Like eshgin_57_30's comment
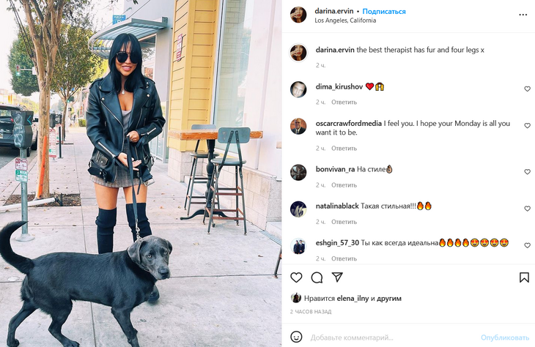Image resolution: width=535 pixels, height=347 pixels. tap(527, 245)
